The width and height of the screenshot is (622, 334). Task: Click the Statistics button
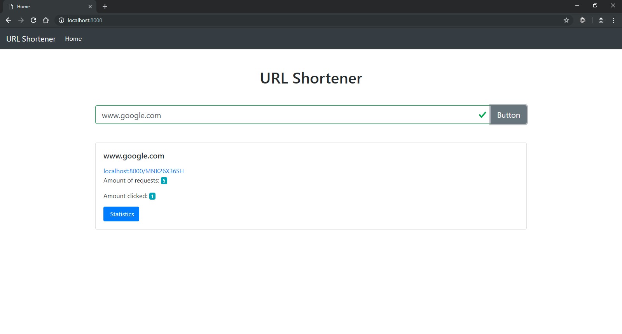coord(121,214)
